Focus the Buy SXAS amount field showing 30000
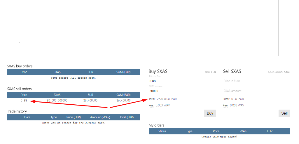Screen dimensions: 299x144 point(182,91)
